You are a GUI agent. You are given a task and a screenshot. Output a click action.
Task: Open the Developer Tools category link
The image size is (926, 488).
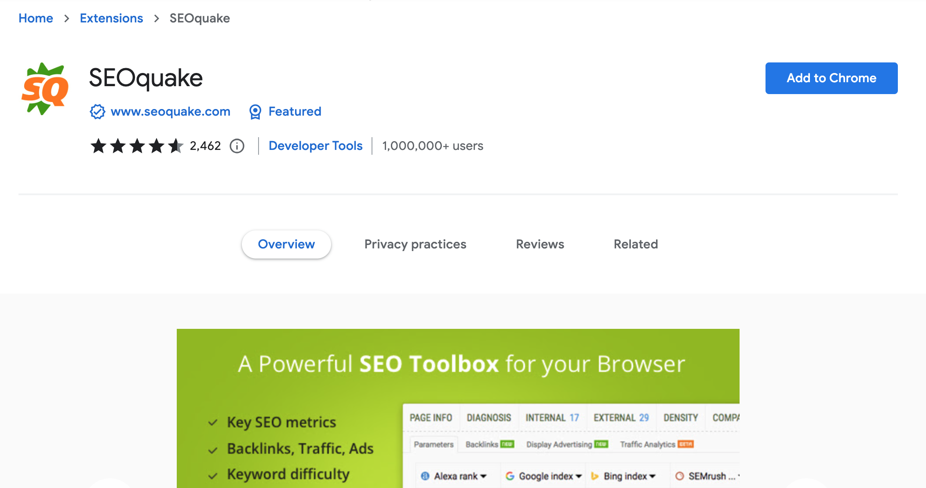[x=315, y=146]
